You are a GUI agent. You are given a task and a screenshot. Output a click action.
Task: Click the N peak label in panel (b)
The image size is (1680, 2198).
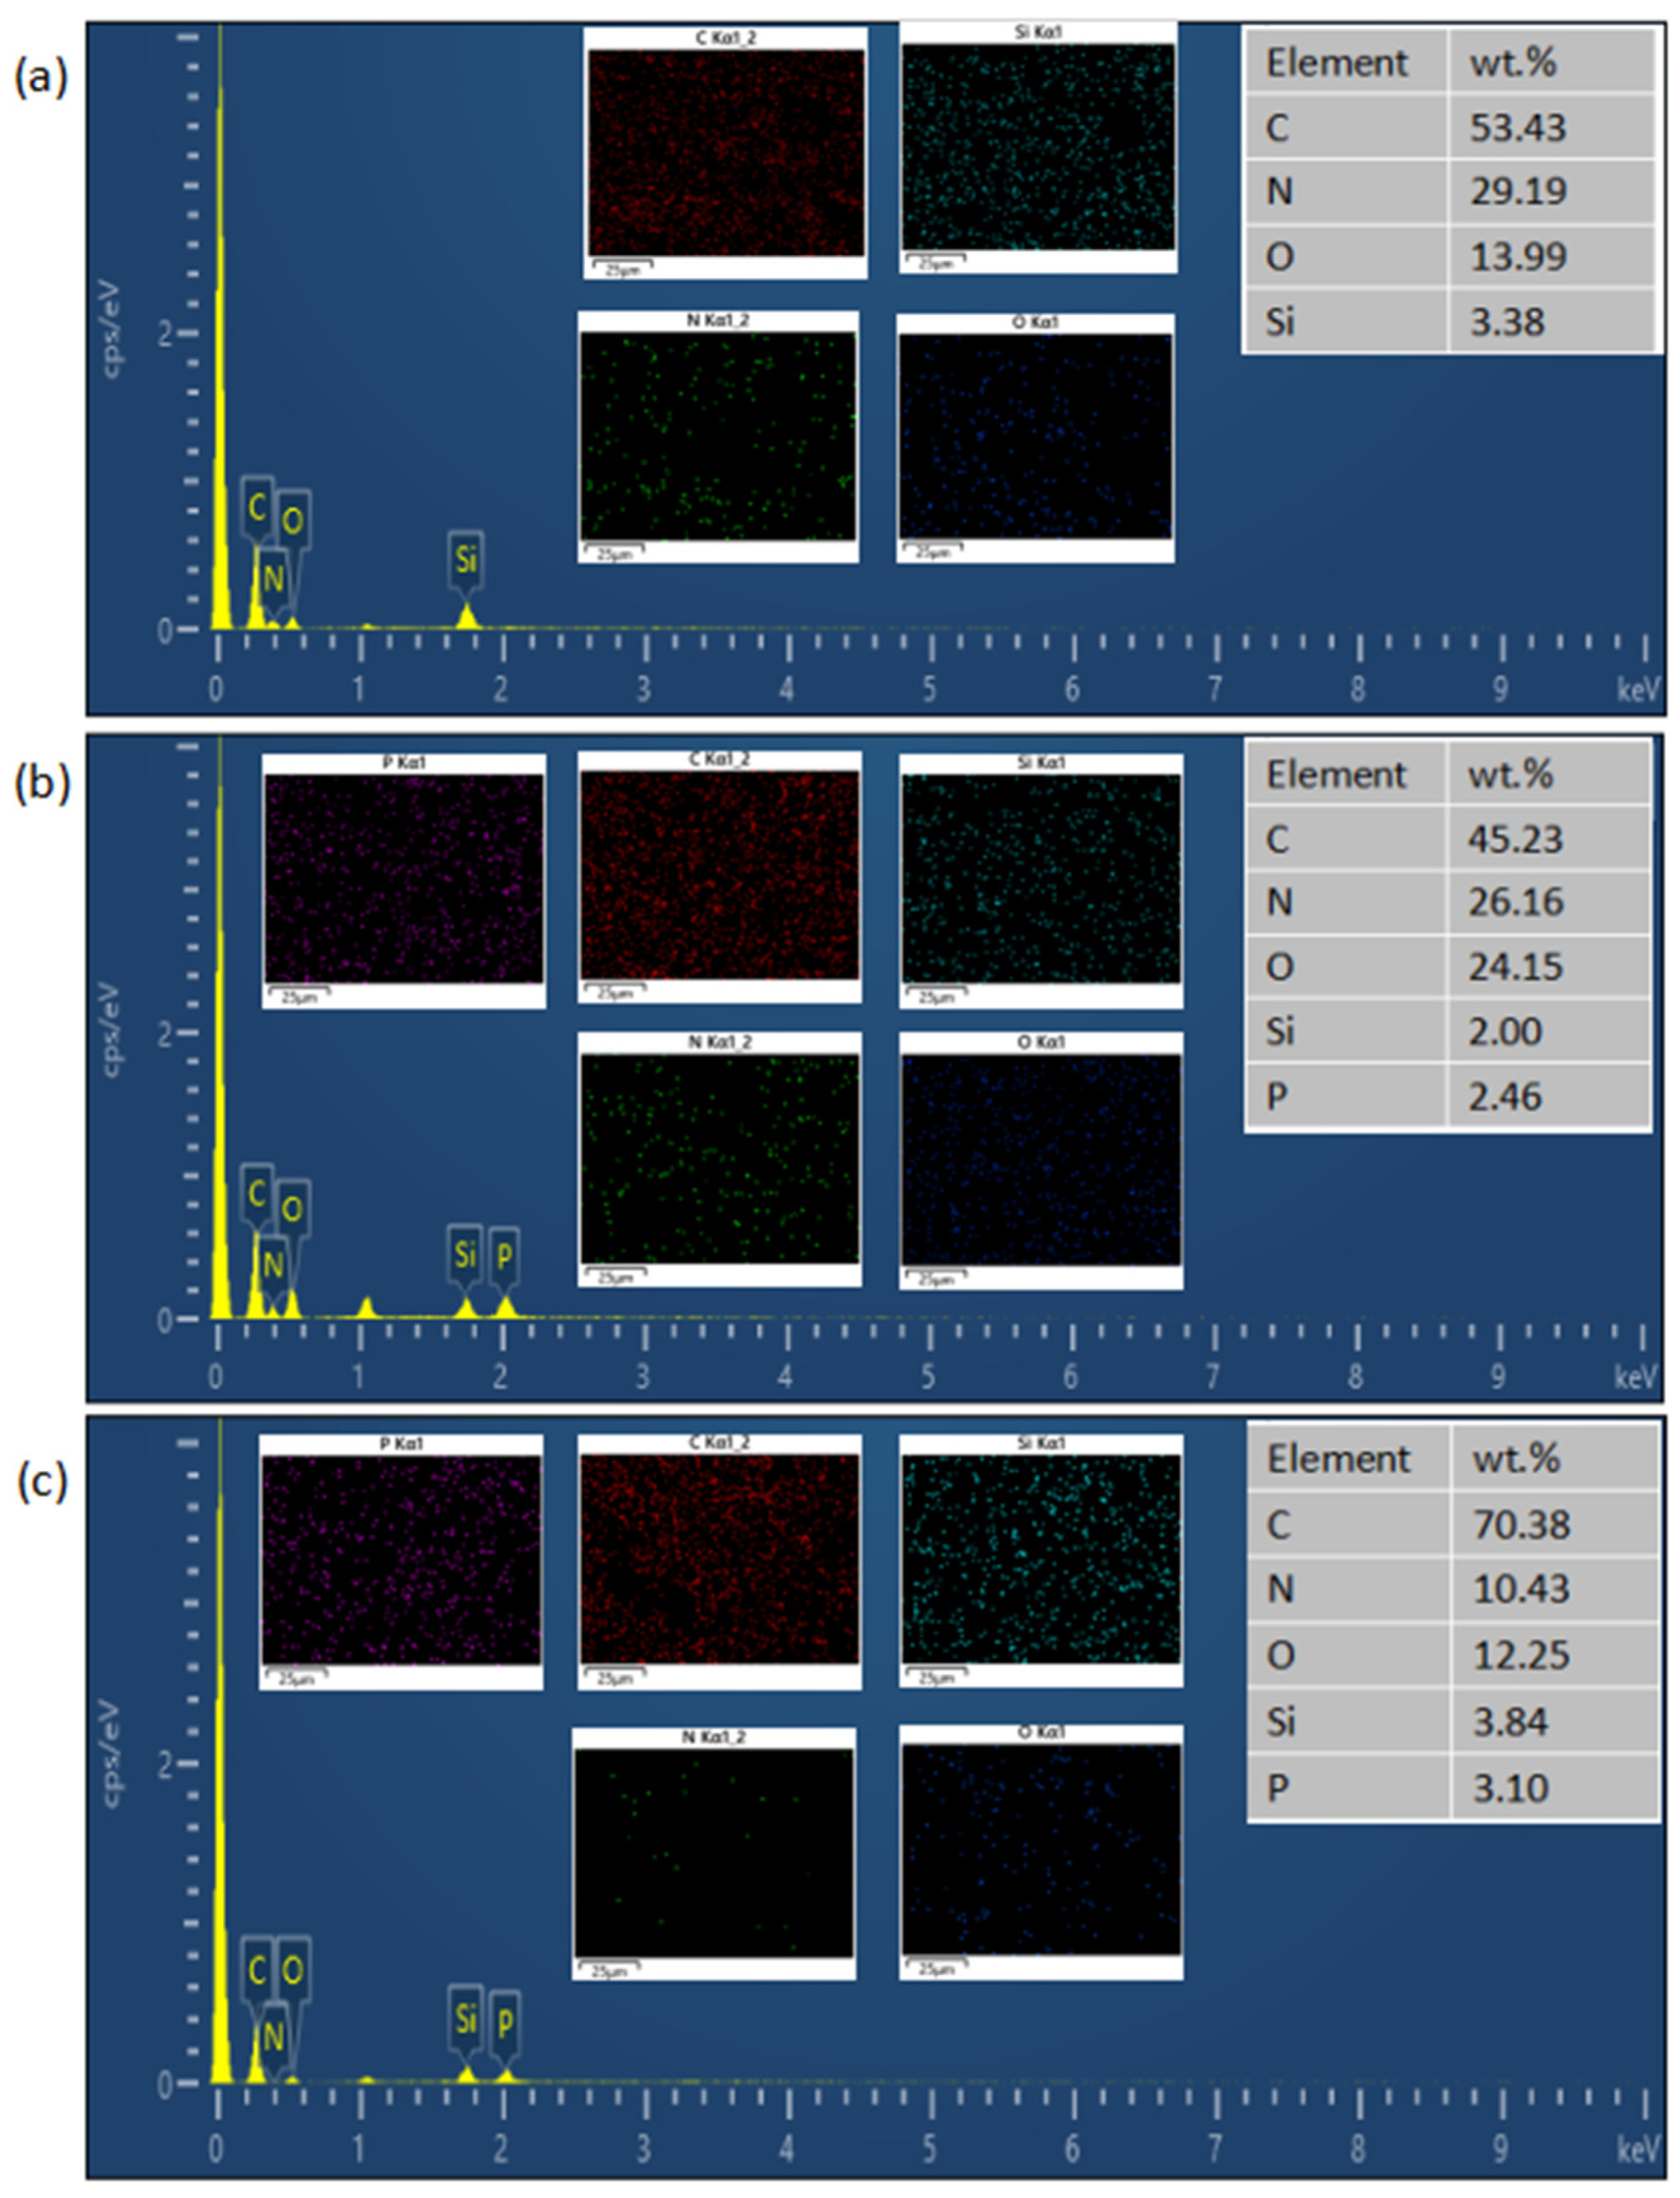point(273,1265)
